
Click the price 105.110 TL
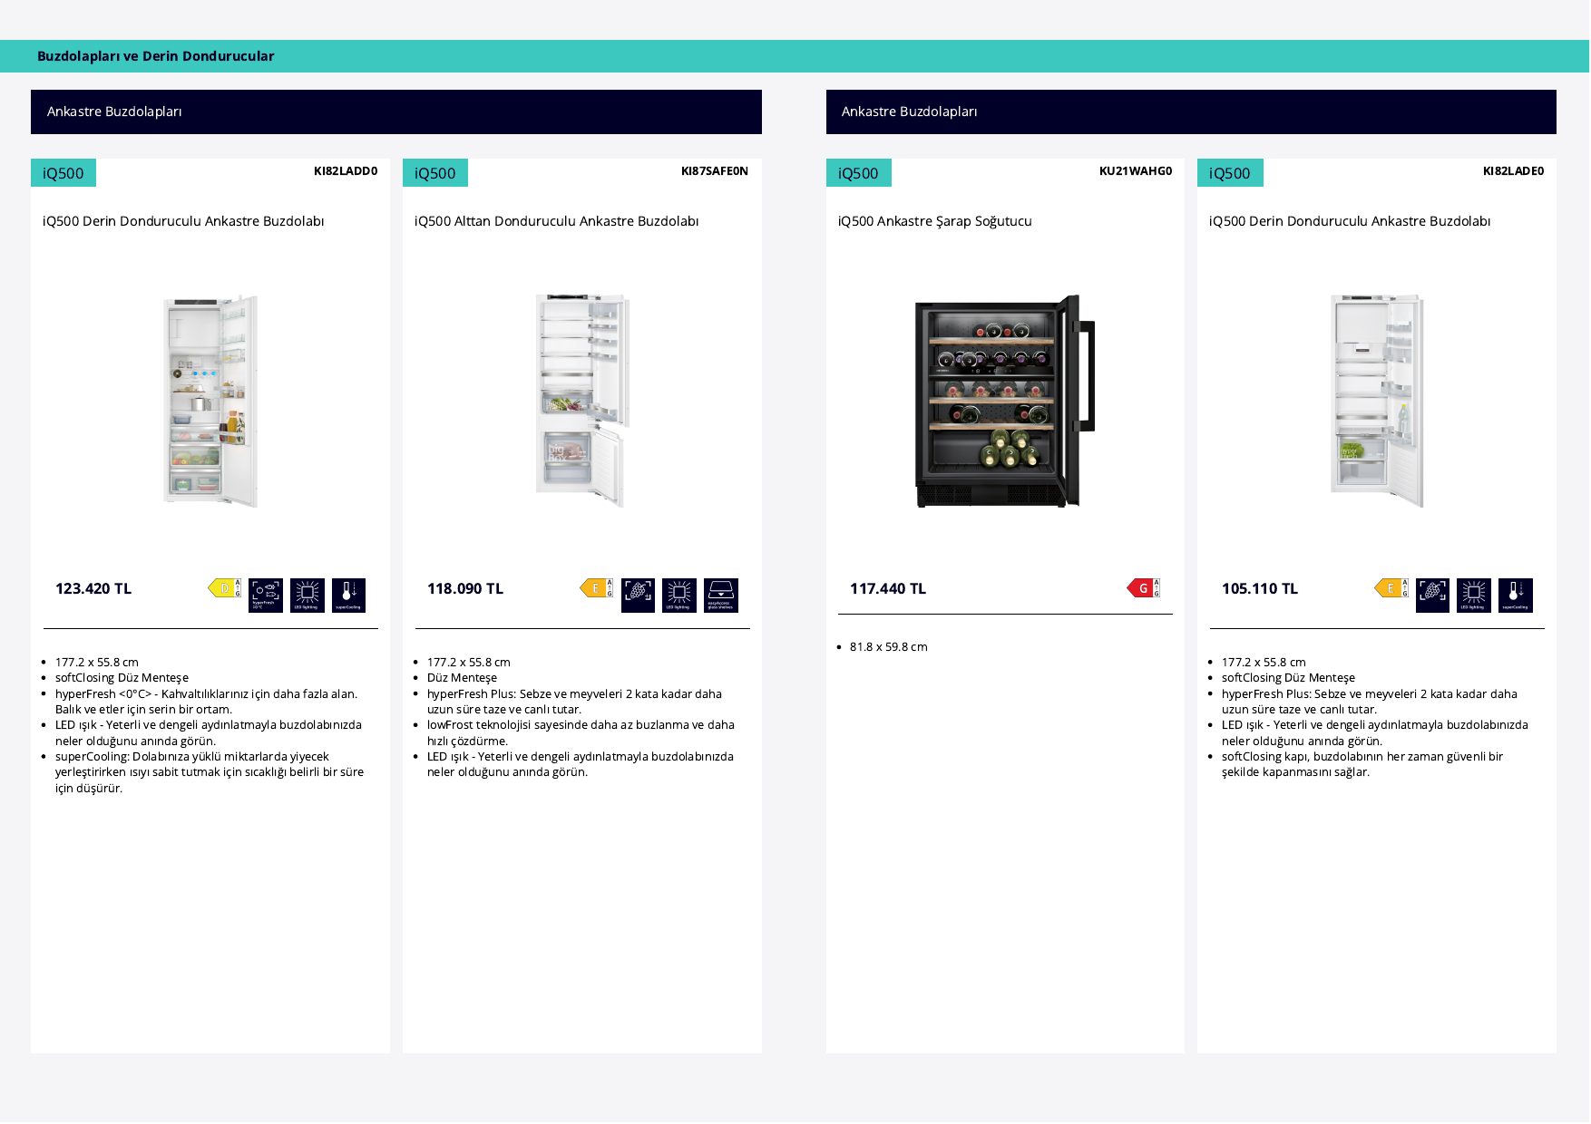tap(1260, 588)
